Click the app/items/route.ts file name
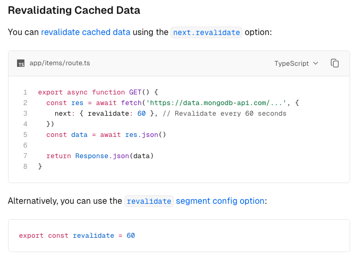The width and height of the screenshot is (356, 259). (60, 63)
